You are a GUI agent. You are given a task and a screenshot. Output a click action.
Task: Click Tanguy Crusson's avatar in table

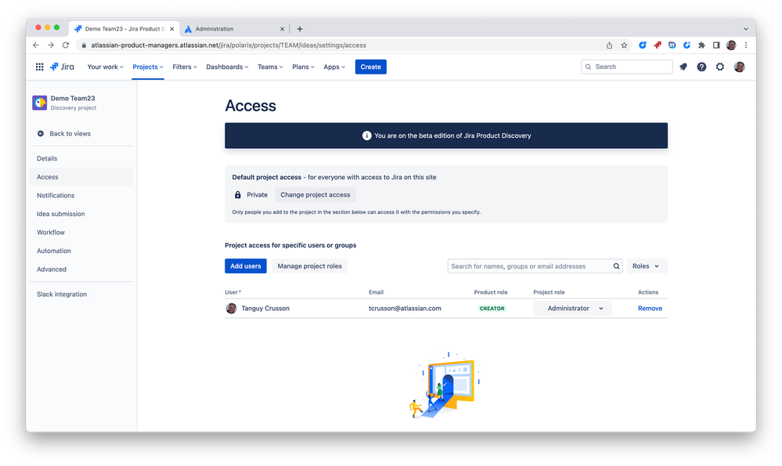[231, 309]
